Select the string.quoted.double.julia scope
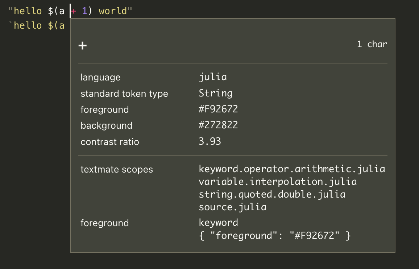Image resolution: width=419 pixels, height=269 pixels. [x=272, y=194]
